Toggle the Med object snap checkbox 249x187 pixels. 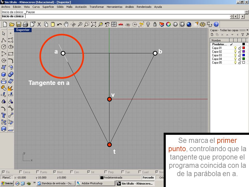[x=55, y=172]
